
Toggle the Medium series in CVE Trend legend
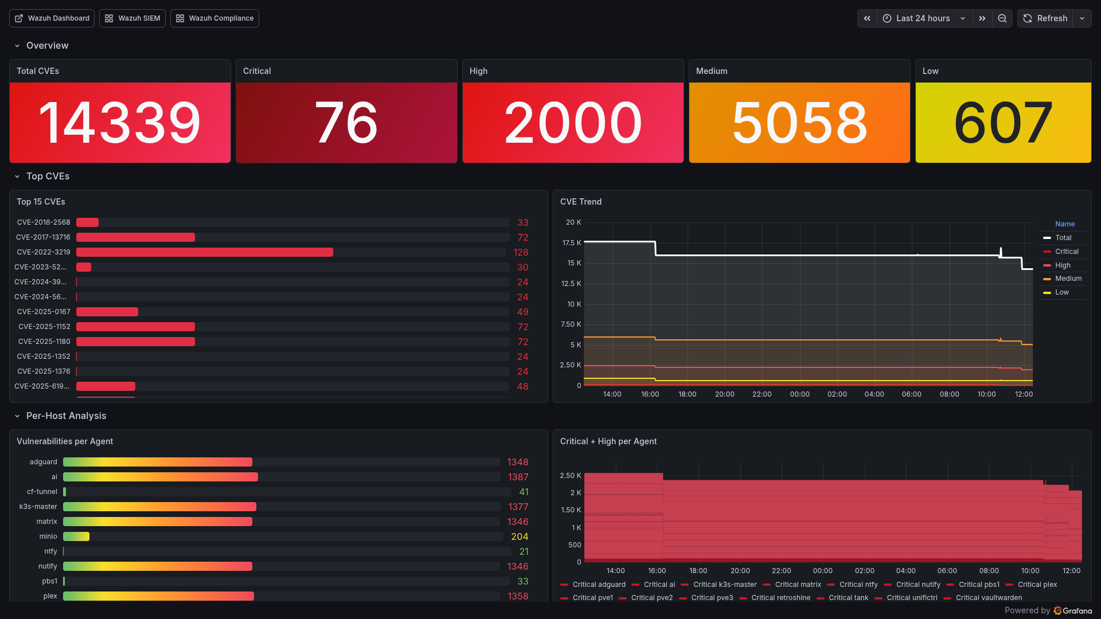pos(1068,279)
